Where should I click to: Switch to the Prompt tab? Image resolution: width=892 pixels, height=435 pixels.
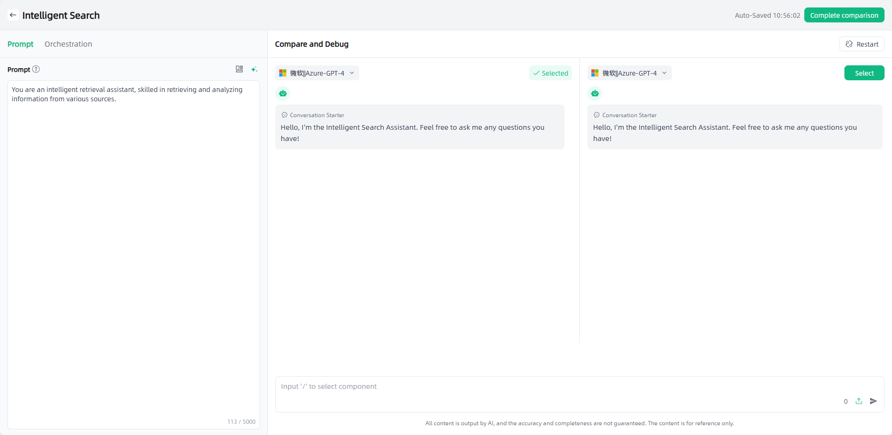pos(21,44)
